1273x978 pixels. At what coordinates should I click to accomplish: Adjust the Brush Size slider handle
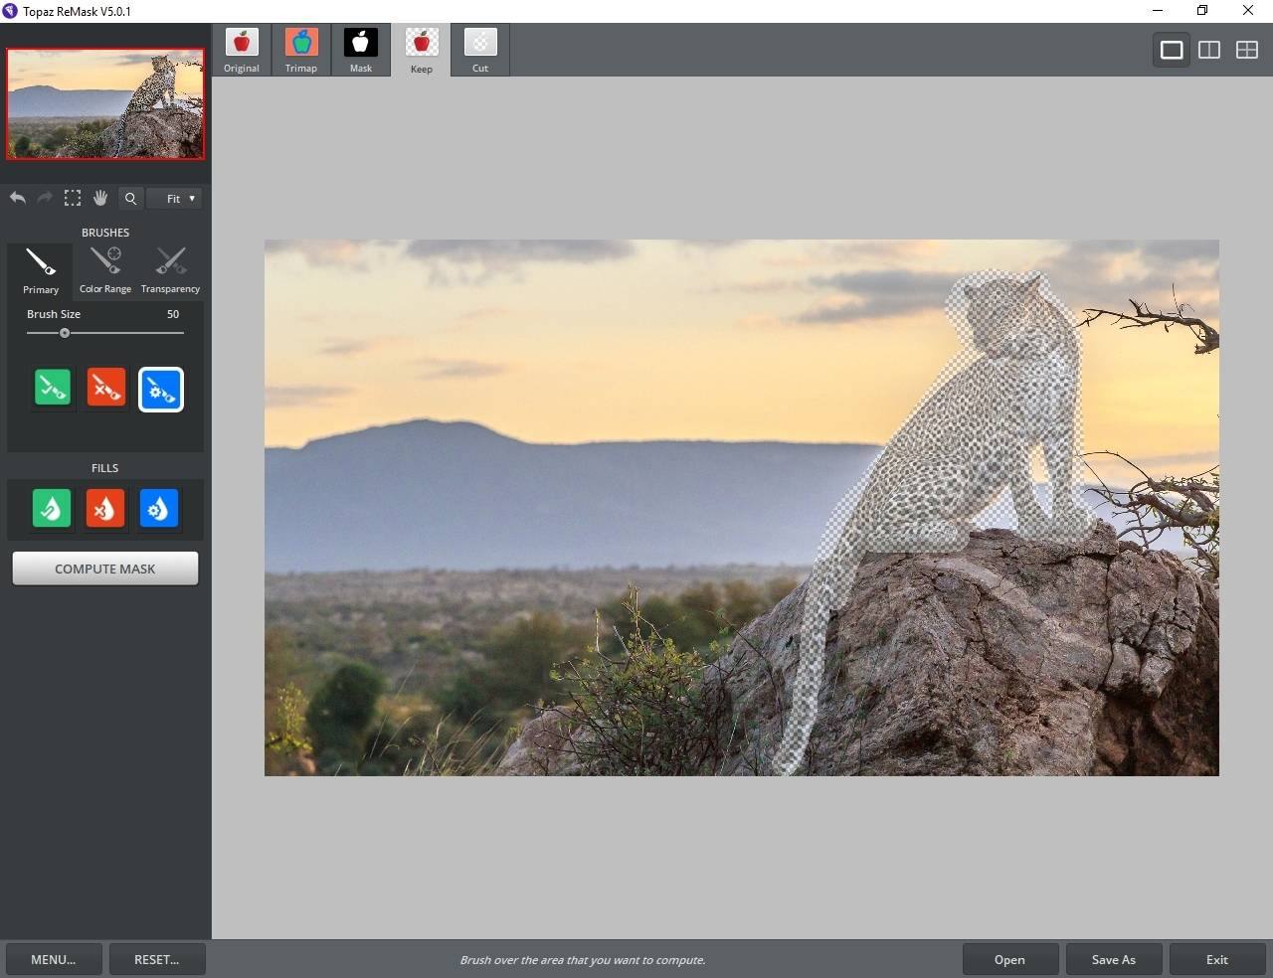pyautogui.click(x=65, y=333)
